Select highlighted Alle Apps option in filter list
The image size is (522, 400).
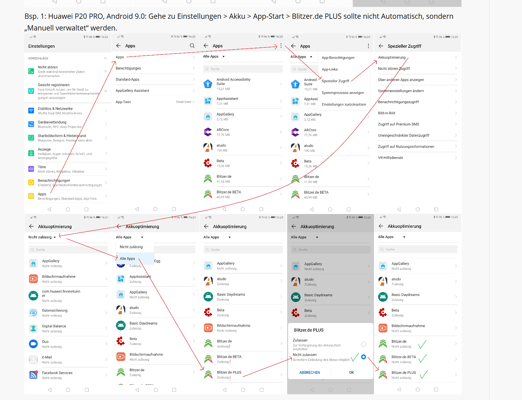(135, 258)
